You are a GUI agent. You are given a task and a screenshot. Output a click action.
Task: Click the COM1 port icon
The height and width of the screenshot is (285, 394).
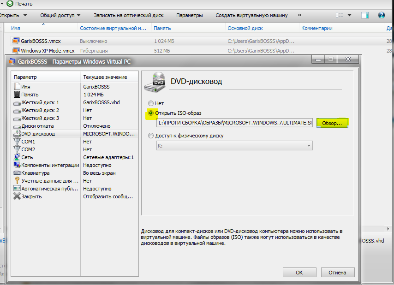[x=17, y=142]
